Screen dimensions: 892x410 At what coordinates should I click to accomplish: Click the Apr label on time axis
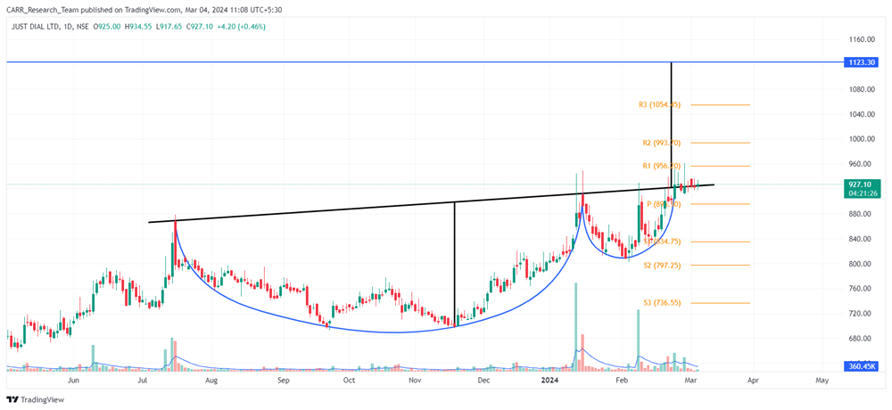coord(753,380)
